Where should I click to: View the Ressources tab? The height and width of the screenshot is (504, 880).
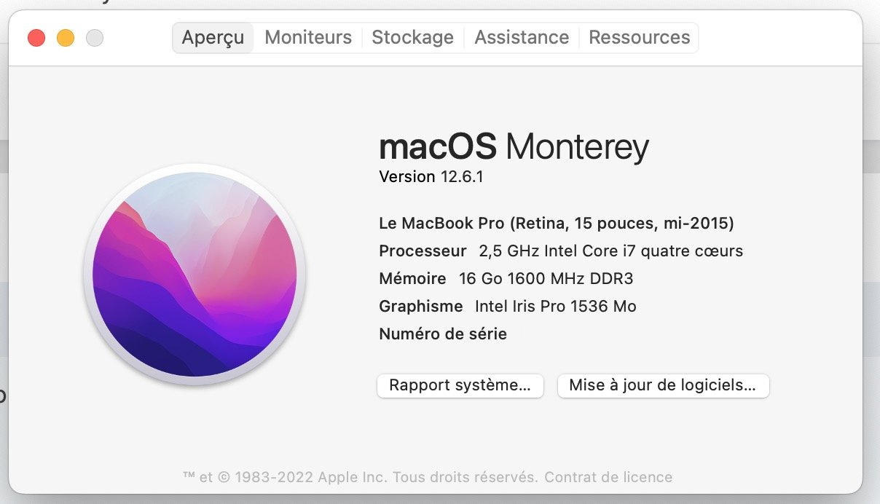(x=639, y=37)
